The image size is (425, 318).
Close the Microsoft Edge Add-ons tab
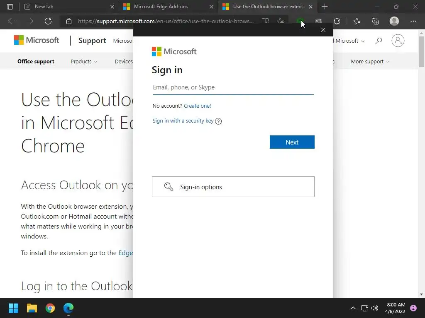coord(211,7)
